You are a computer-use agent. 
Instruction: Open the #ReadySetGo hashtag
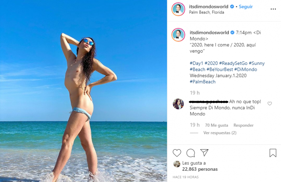233,63
